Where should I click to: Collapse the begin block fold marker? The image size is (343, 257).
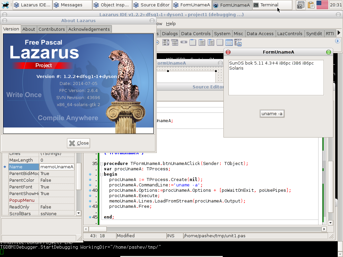[101, 174]
